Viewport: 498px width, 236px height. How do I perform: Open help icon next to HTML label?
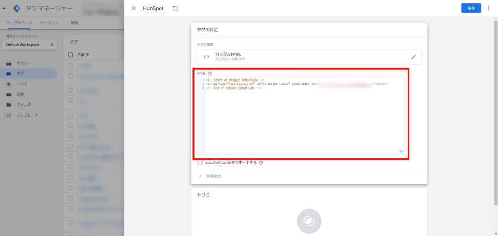210,74
